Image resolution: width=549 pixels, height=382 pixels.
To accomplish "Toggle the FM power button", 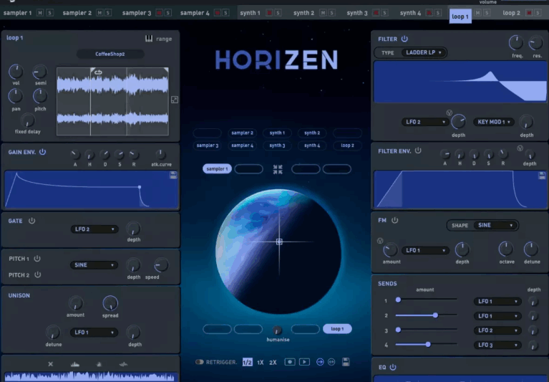I will [394, 220].
